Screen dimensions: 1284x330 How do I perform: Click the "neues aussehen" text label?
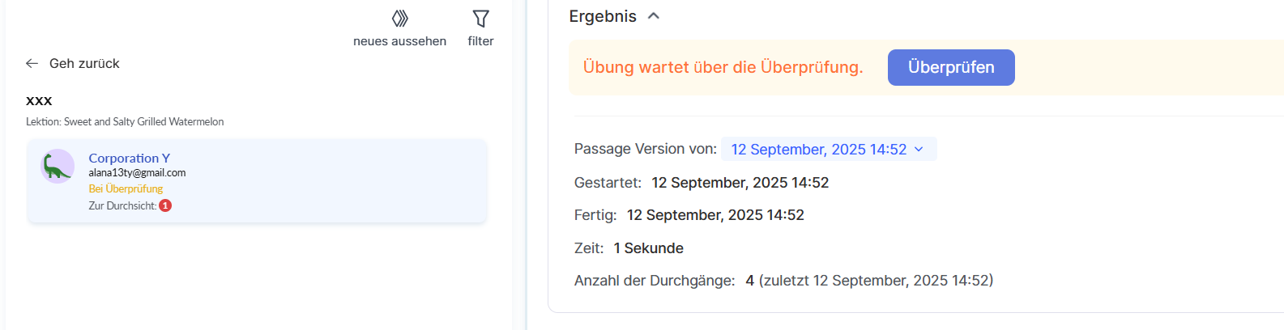(x=399, y=41)
